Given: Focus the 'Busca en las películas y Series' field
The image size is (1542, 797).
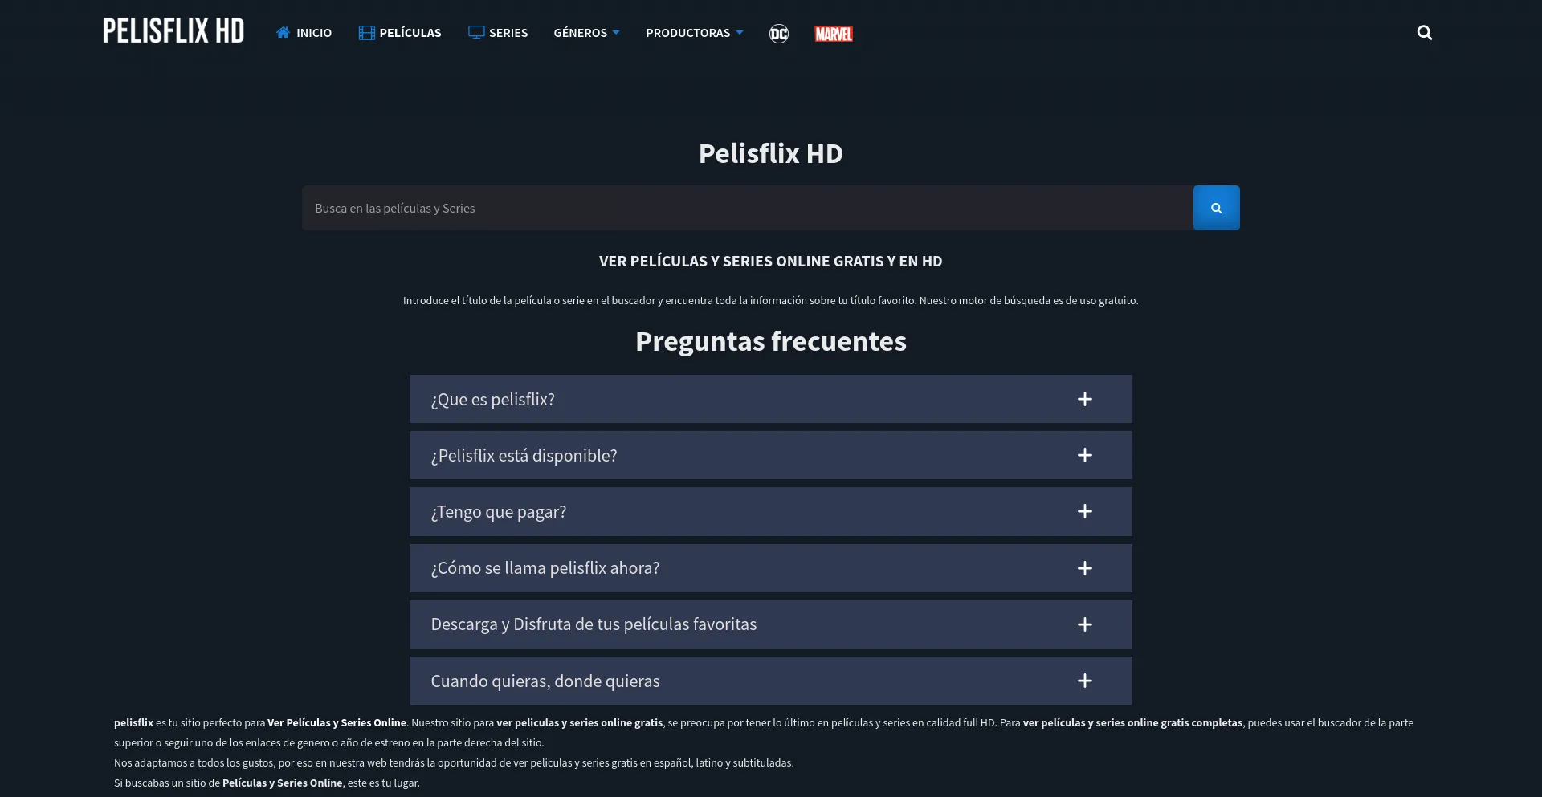Looking at the screenshot, I should [x=748, y=208].
